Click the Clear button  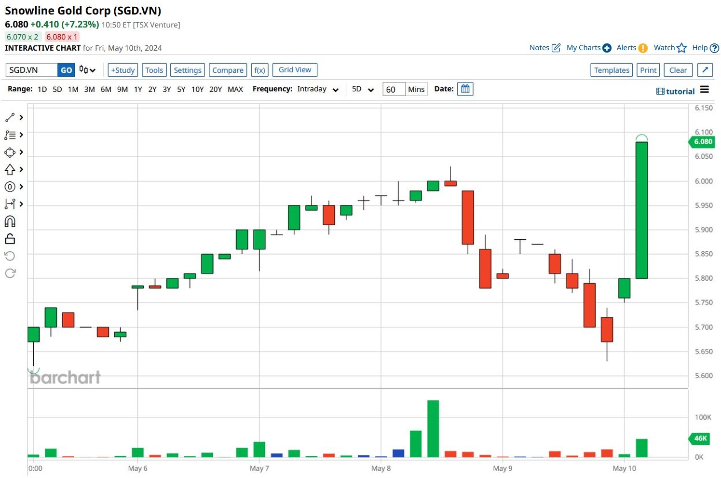(678, 70)
